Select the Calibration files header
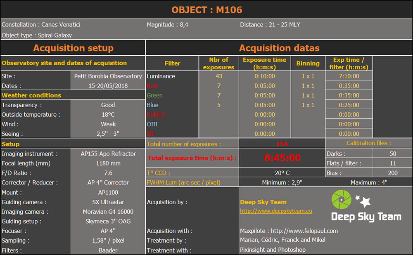413x255 pixels. (x=369, y=143)
